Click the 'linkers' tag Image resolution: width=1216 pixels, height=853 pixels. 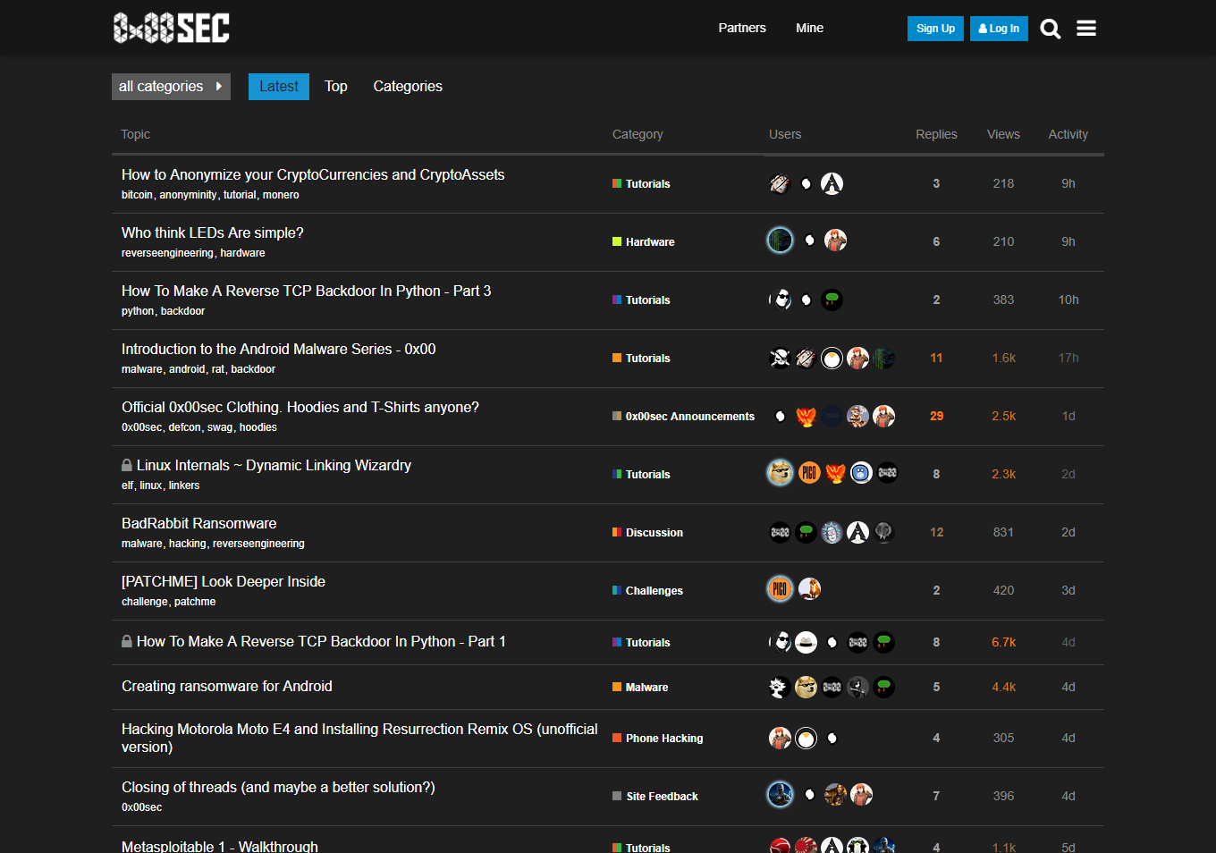(x=184, y=486)
